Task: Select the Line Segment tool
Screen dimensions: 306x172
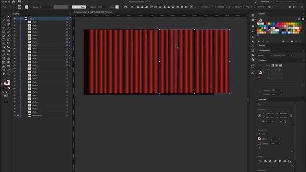Action: 9,28
